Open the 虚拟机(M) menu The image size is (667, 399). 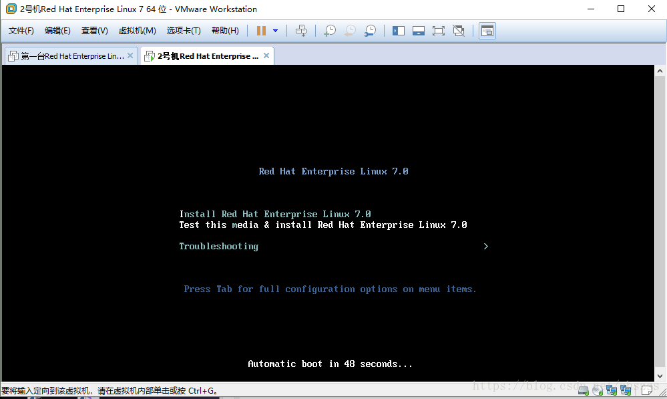click(137, 31)
